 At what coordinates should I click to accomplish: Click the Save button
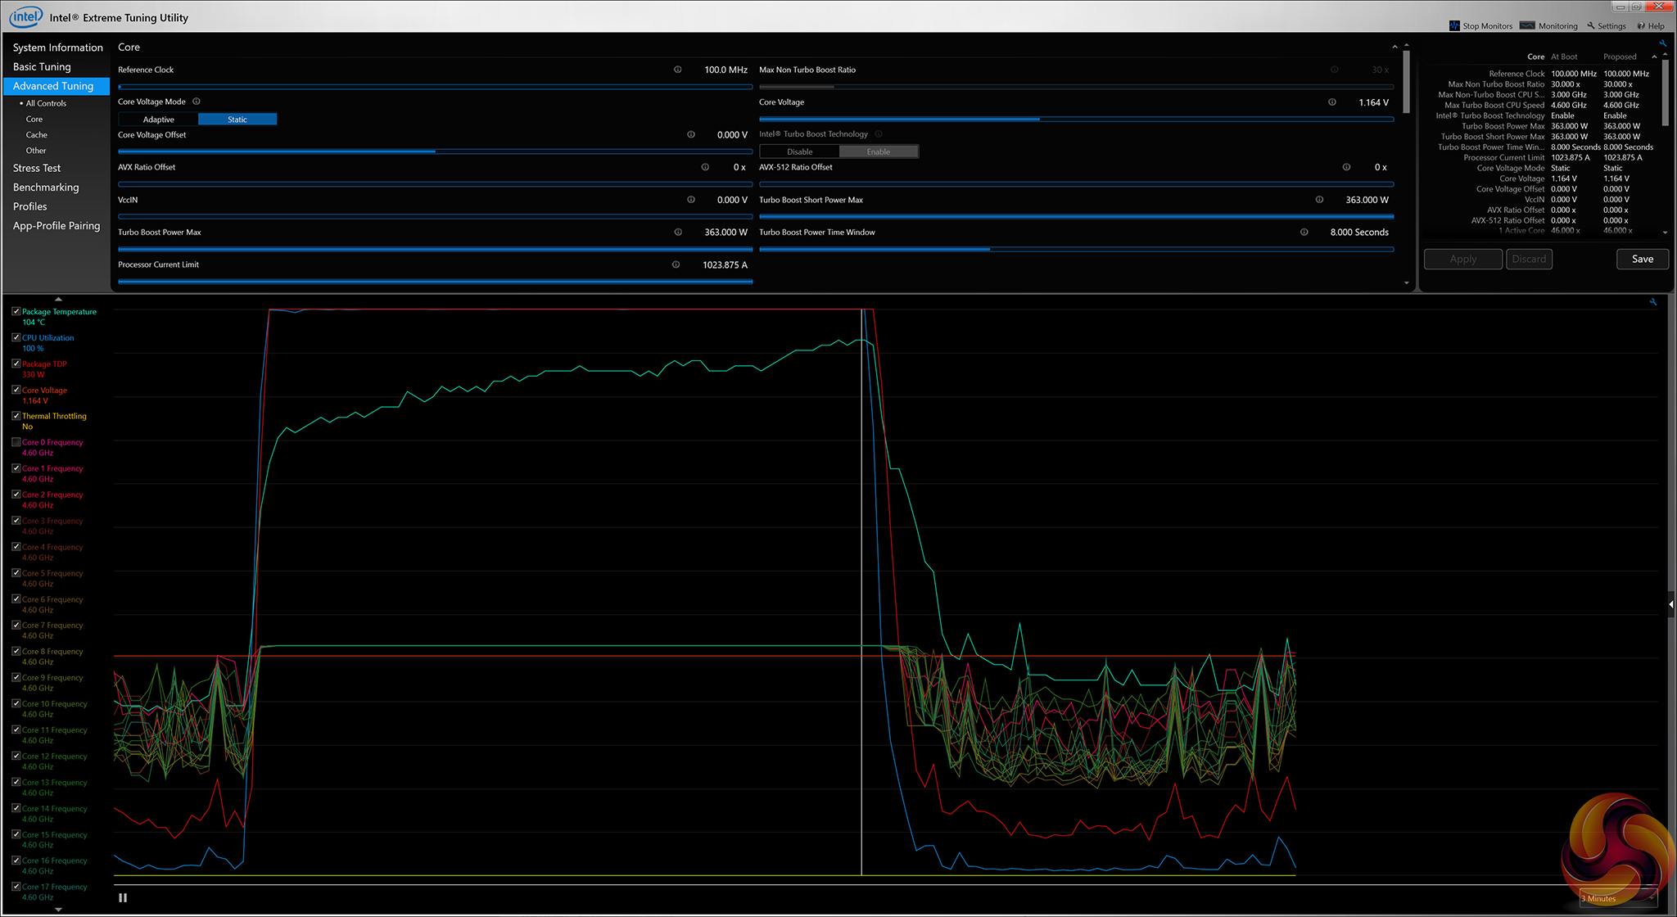click(1642, 259)
